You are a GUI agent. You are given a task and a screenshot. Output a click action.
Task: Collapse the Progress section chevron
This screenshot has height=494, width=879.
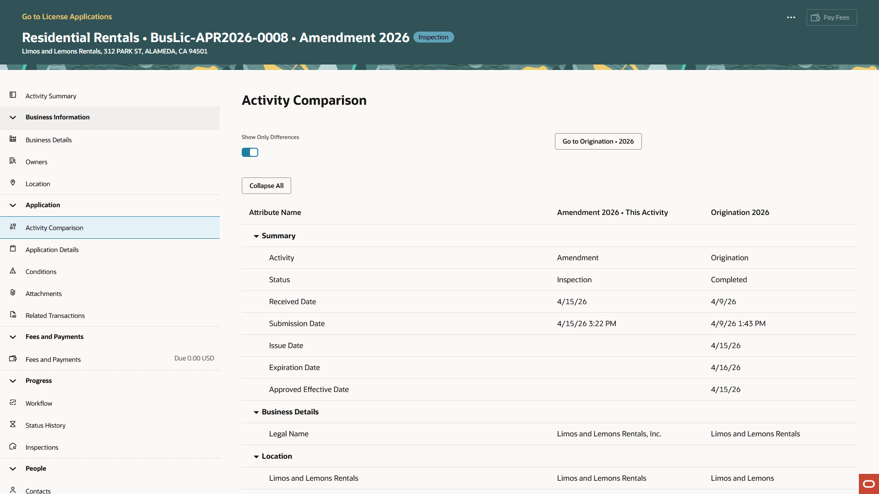(x=13, y=381)
